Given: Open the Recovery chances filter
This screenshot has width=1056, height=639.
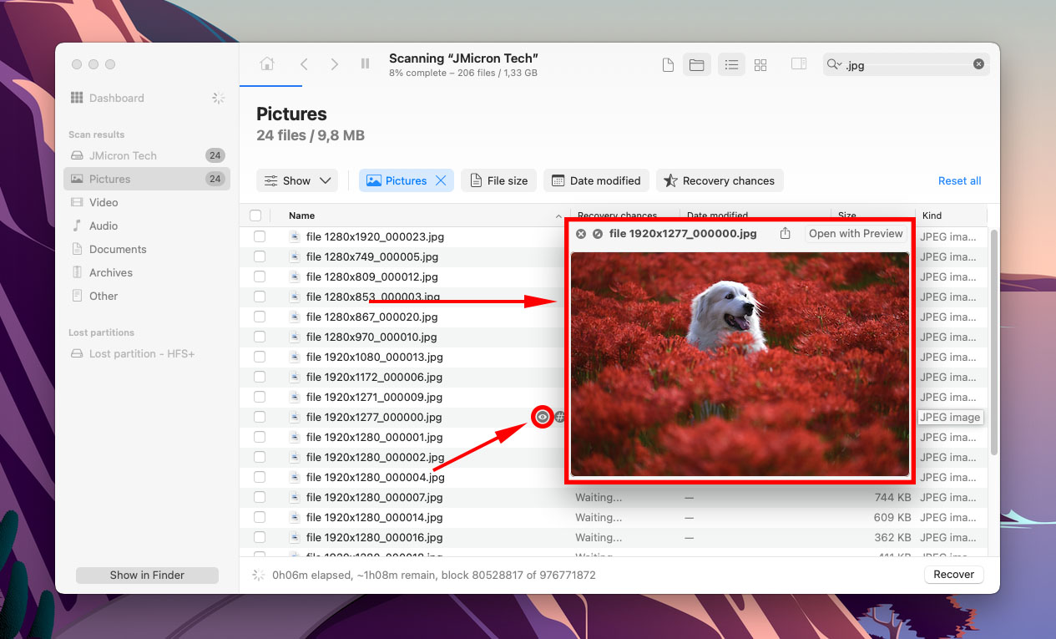Looking at the screenshot, I should (x=720, y=180).
